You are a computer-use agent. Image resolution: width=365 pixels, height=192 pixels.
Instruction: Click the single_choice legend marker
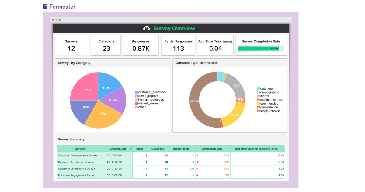coord(258,111)
